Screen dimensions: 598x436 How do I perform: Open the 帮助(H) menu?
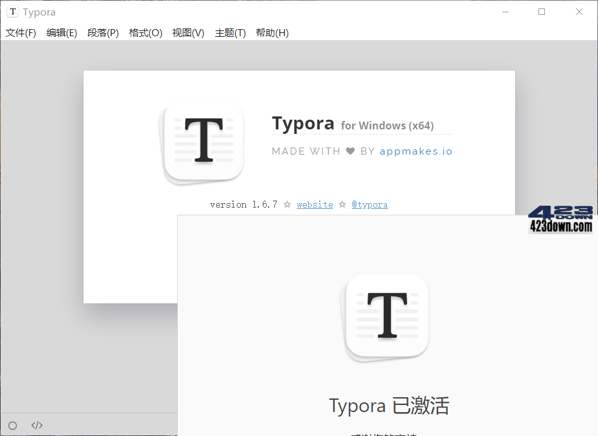click(272, 32)
